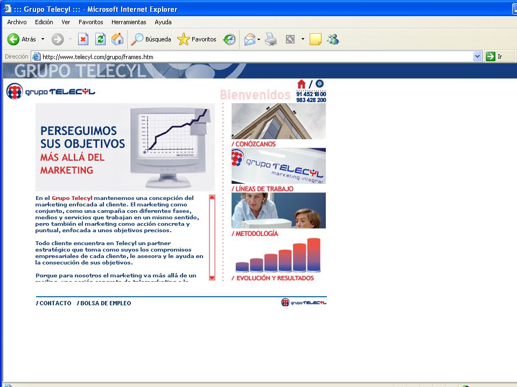Click the red scroll-up arrow beside the text

pyautogui.click(x=212, y=197)
